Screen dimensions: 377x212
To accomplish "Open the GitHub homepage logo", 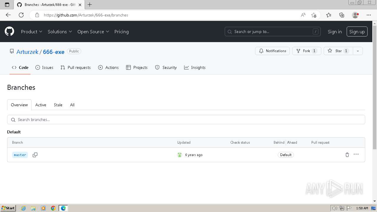I will pos(9,32).
